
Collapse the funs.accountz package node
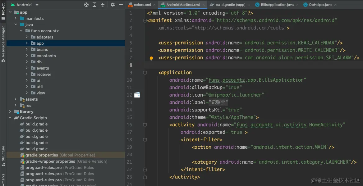(21, 31)
